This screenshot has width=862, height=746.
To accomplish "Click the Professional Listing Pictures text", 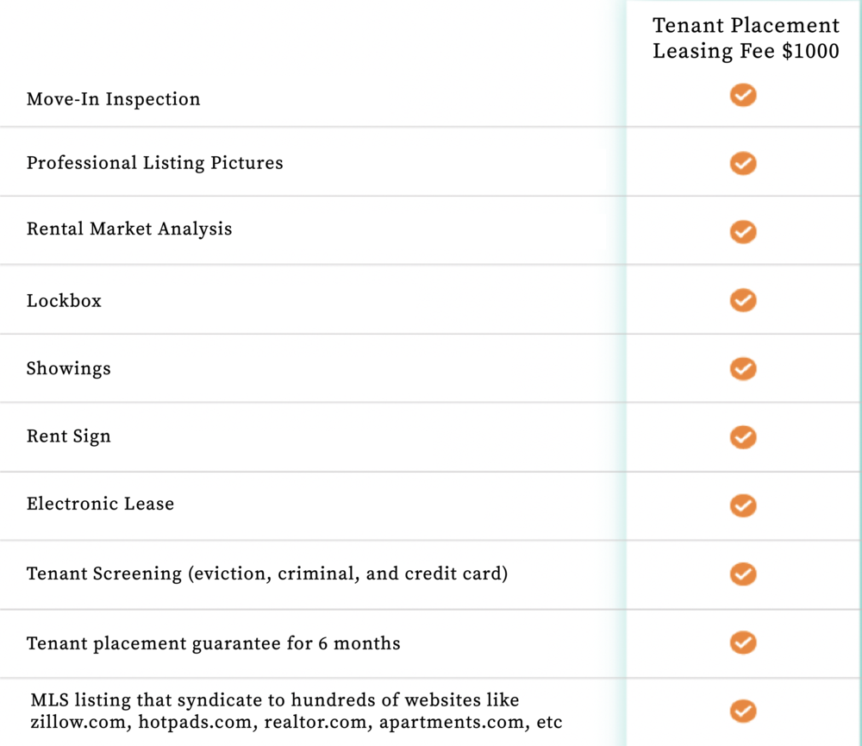I will point(155,163).
